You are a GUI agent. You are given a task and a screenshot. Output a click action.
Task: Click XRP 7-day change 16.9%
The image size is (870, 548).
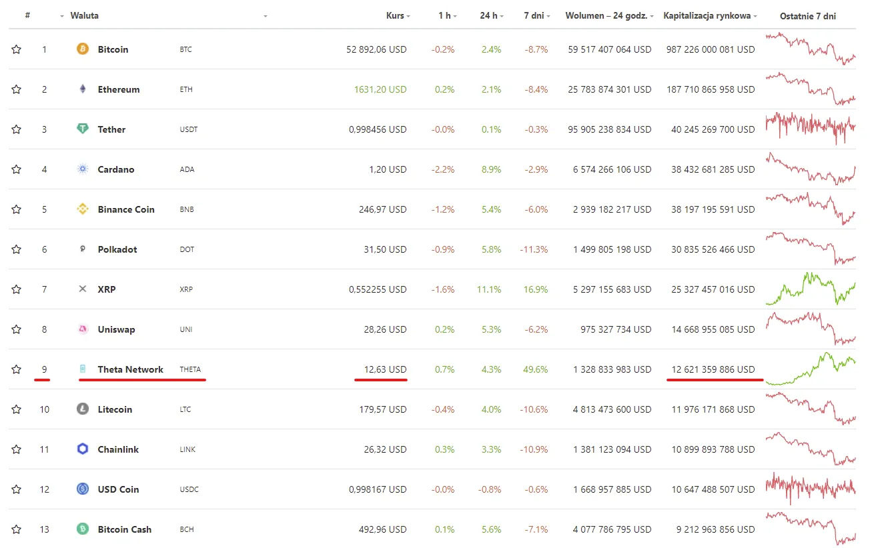pyautogui.click(x=536, y=289)
